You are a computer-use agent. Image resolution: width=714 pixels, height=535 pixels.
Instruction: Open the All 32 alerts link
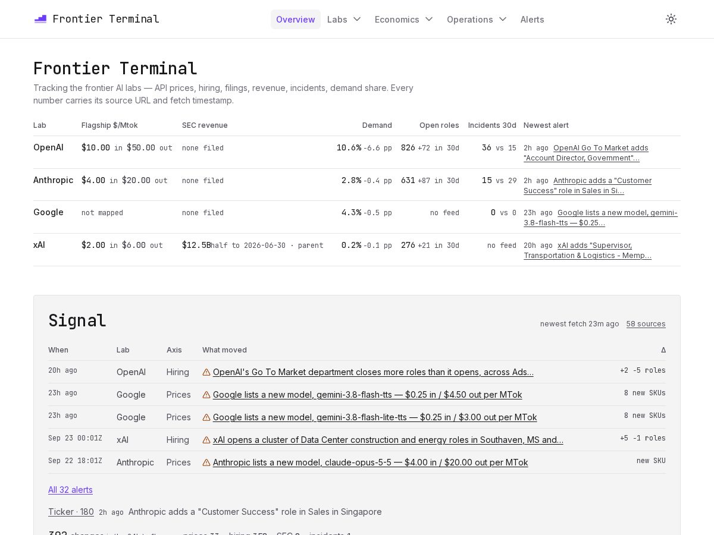tap(70, 490)
